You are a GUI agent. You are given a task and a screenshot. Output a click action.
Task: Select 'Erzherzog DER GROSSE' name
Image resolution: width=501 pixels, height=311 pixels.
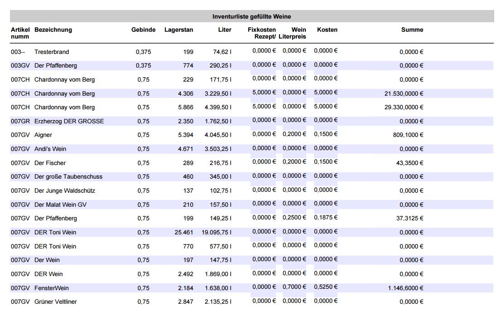69,121
